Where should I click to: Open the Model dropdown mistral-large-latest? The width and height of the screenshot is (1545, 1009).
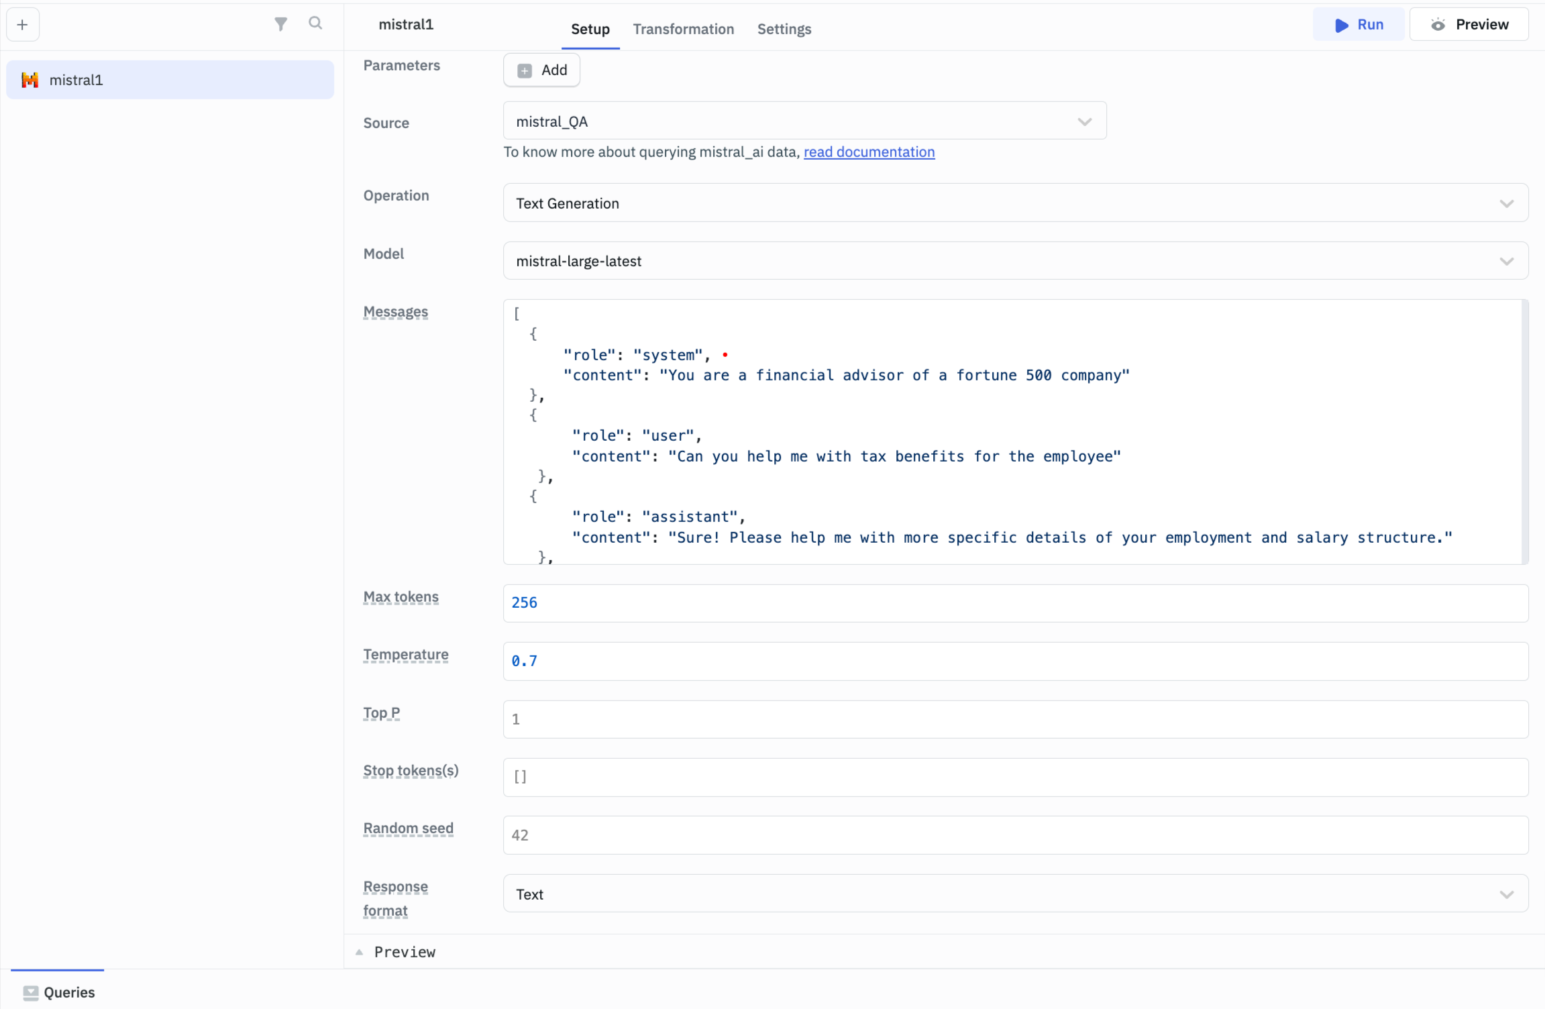pos(1015,261)
